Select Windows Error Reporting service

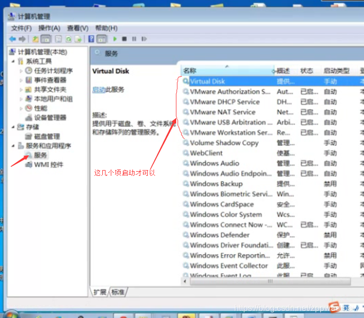coord(273,255)
